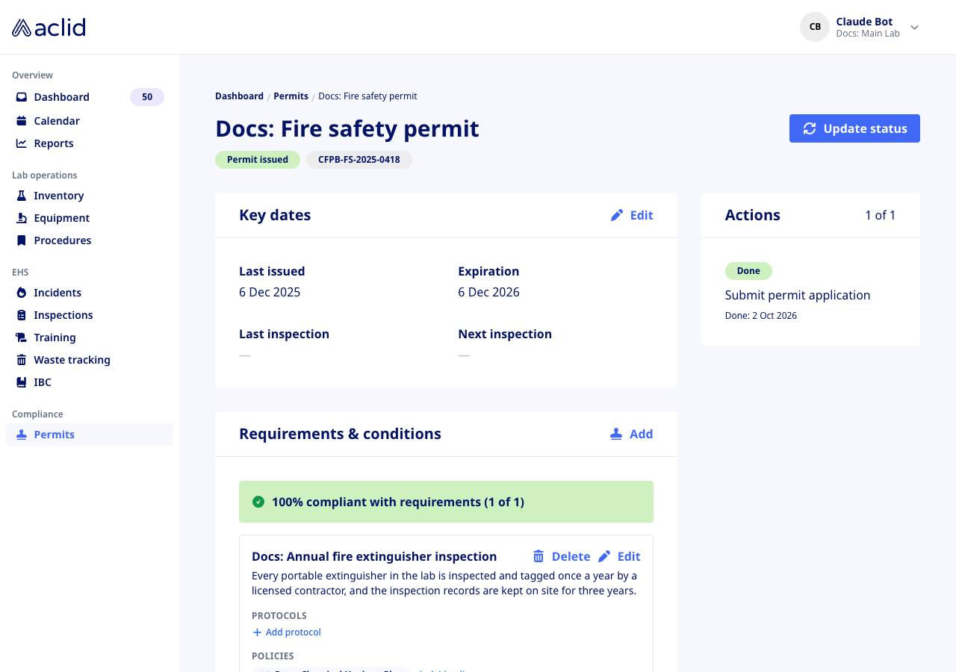Screen dimensions: 956x672
Task: Click the last issued date 6 Dec 2025
Action: pyautogui.click(x=270, y=292)
